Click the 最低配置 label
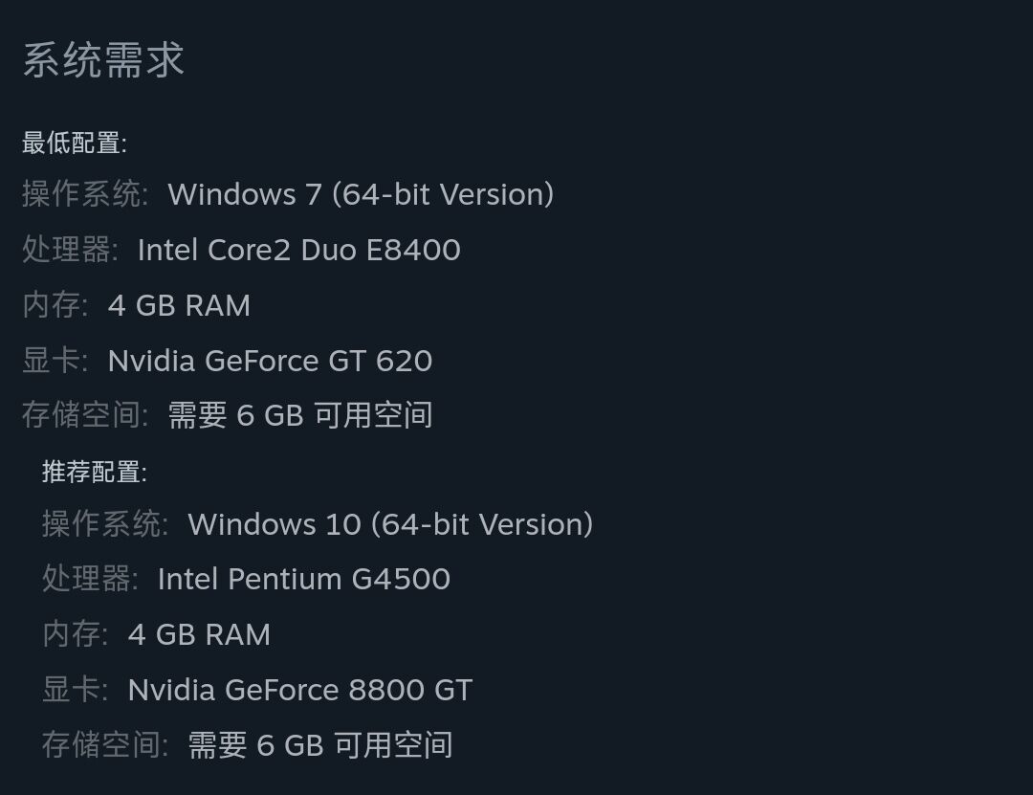 [75, 143]
